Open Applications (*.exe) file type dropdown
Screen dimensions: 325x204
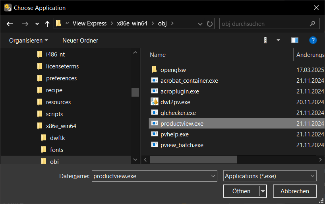(270, 176)
